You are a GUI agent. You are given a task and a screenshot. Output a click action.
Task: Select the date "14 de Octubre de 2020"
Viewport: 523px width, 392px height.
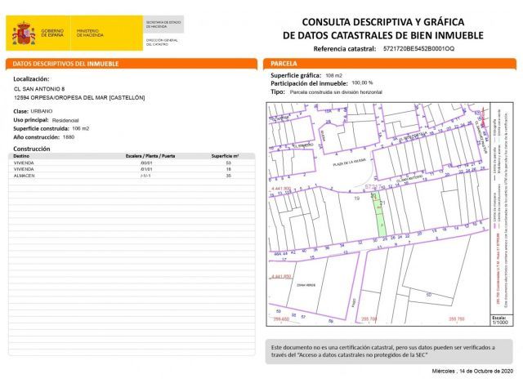(486, 371)
